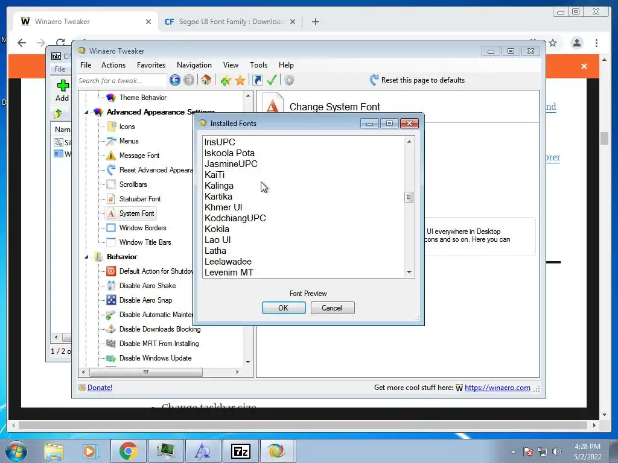
Task: Select Reset Advanced Appearance tree item
Action: coord(156,170)
